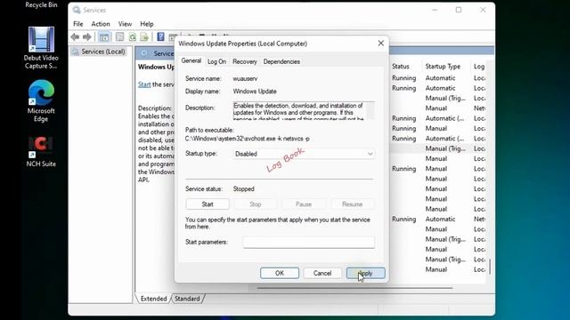This screenshot has height=320, width=570.
Task: Click the Display name value Windows Update
Action: click(x=255, y=91)
